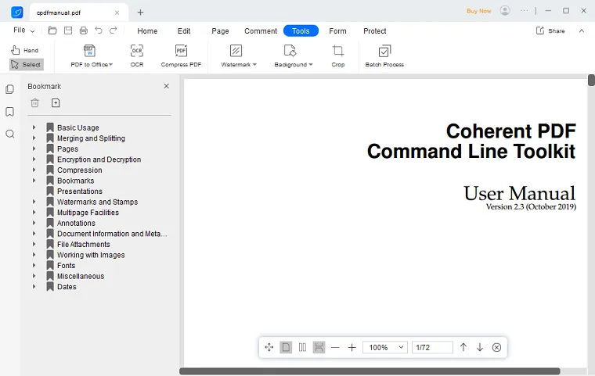Switch to the Edit tab

click(x=184, y=30)
